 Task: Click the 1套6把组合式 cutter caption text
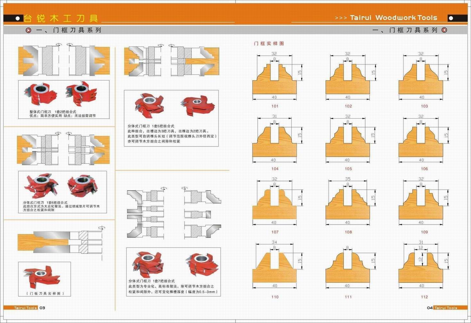coord(57,202)
